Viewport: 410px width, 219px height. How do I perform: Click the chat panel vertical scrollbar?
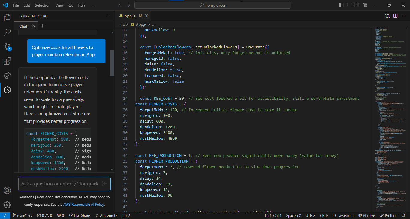pyautogui.click(x=112, y=63)
